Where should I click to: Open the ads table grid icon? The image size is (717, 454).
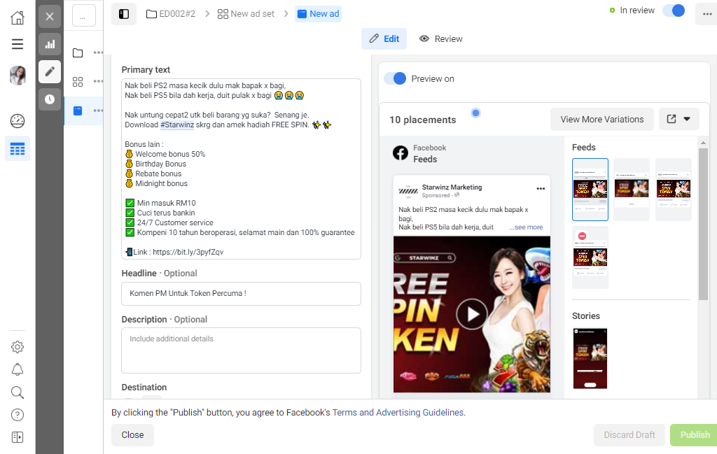pos(18,148)
